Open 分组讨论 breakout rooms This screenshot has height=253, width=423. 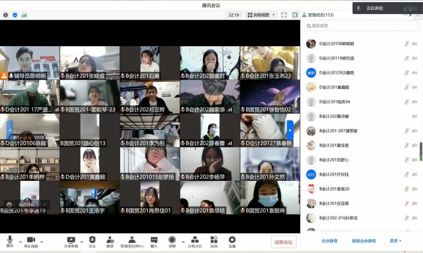point(195,241)
